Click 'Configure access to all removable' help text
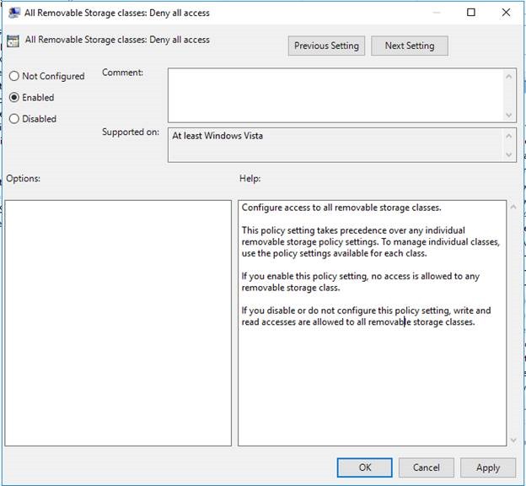This screenshot has width=526, height=486. click(341, 208)
